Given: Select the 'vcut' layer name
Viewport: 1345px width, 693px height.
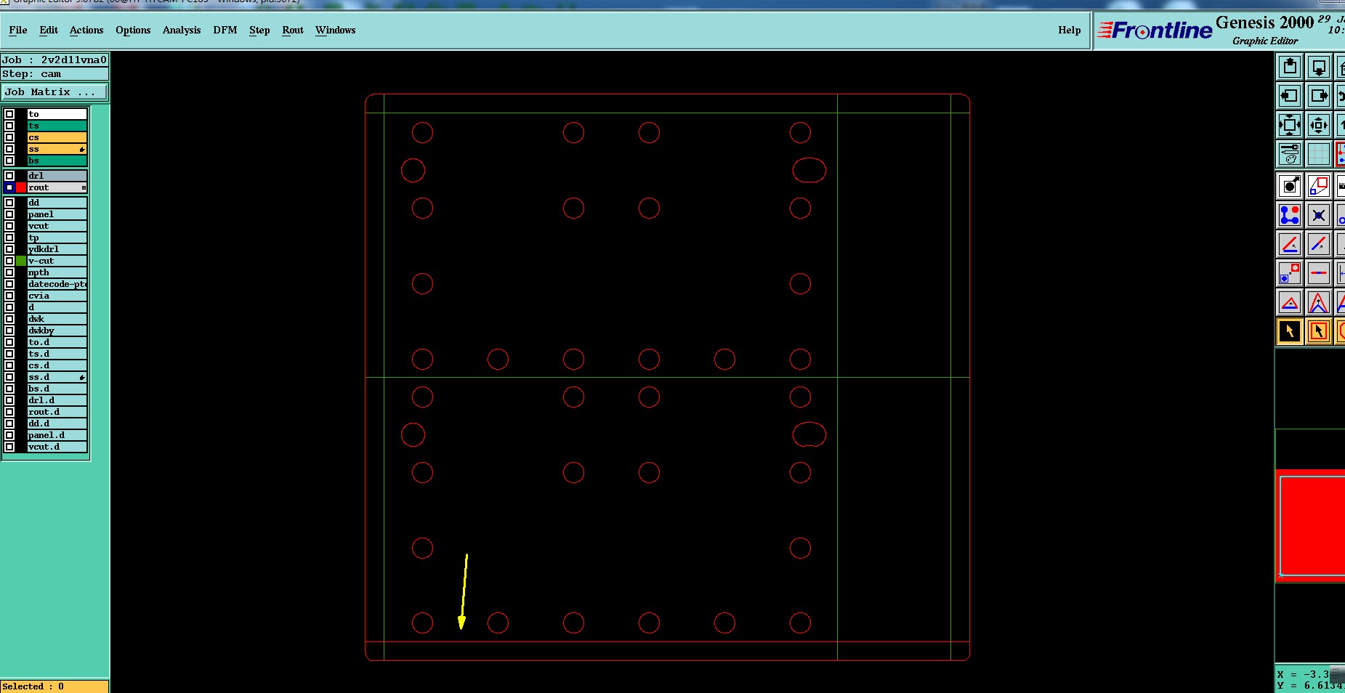Looking at the screenshot, I should pos(57,226).
